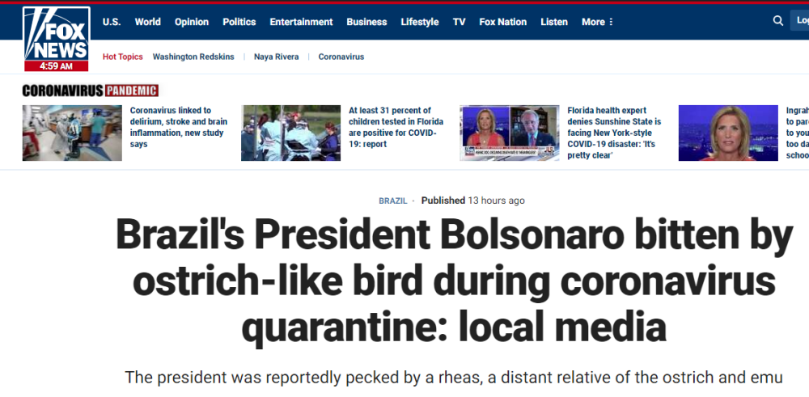The image size is (809, 397).
Task: Open the Washington Redskins hot topic
Action: [x=193, y=57]
